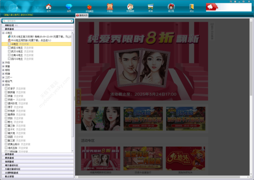Open the 鉴宝伴你 二月迎吉 activity thumbnail
Viewport: 254px width, 180px height.
coord(143,158)
